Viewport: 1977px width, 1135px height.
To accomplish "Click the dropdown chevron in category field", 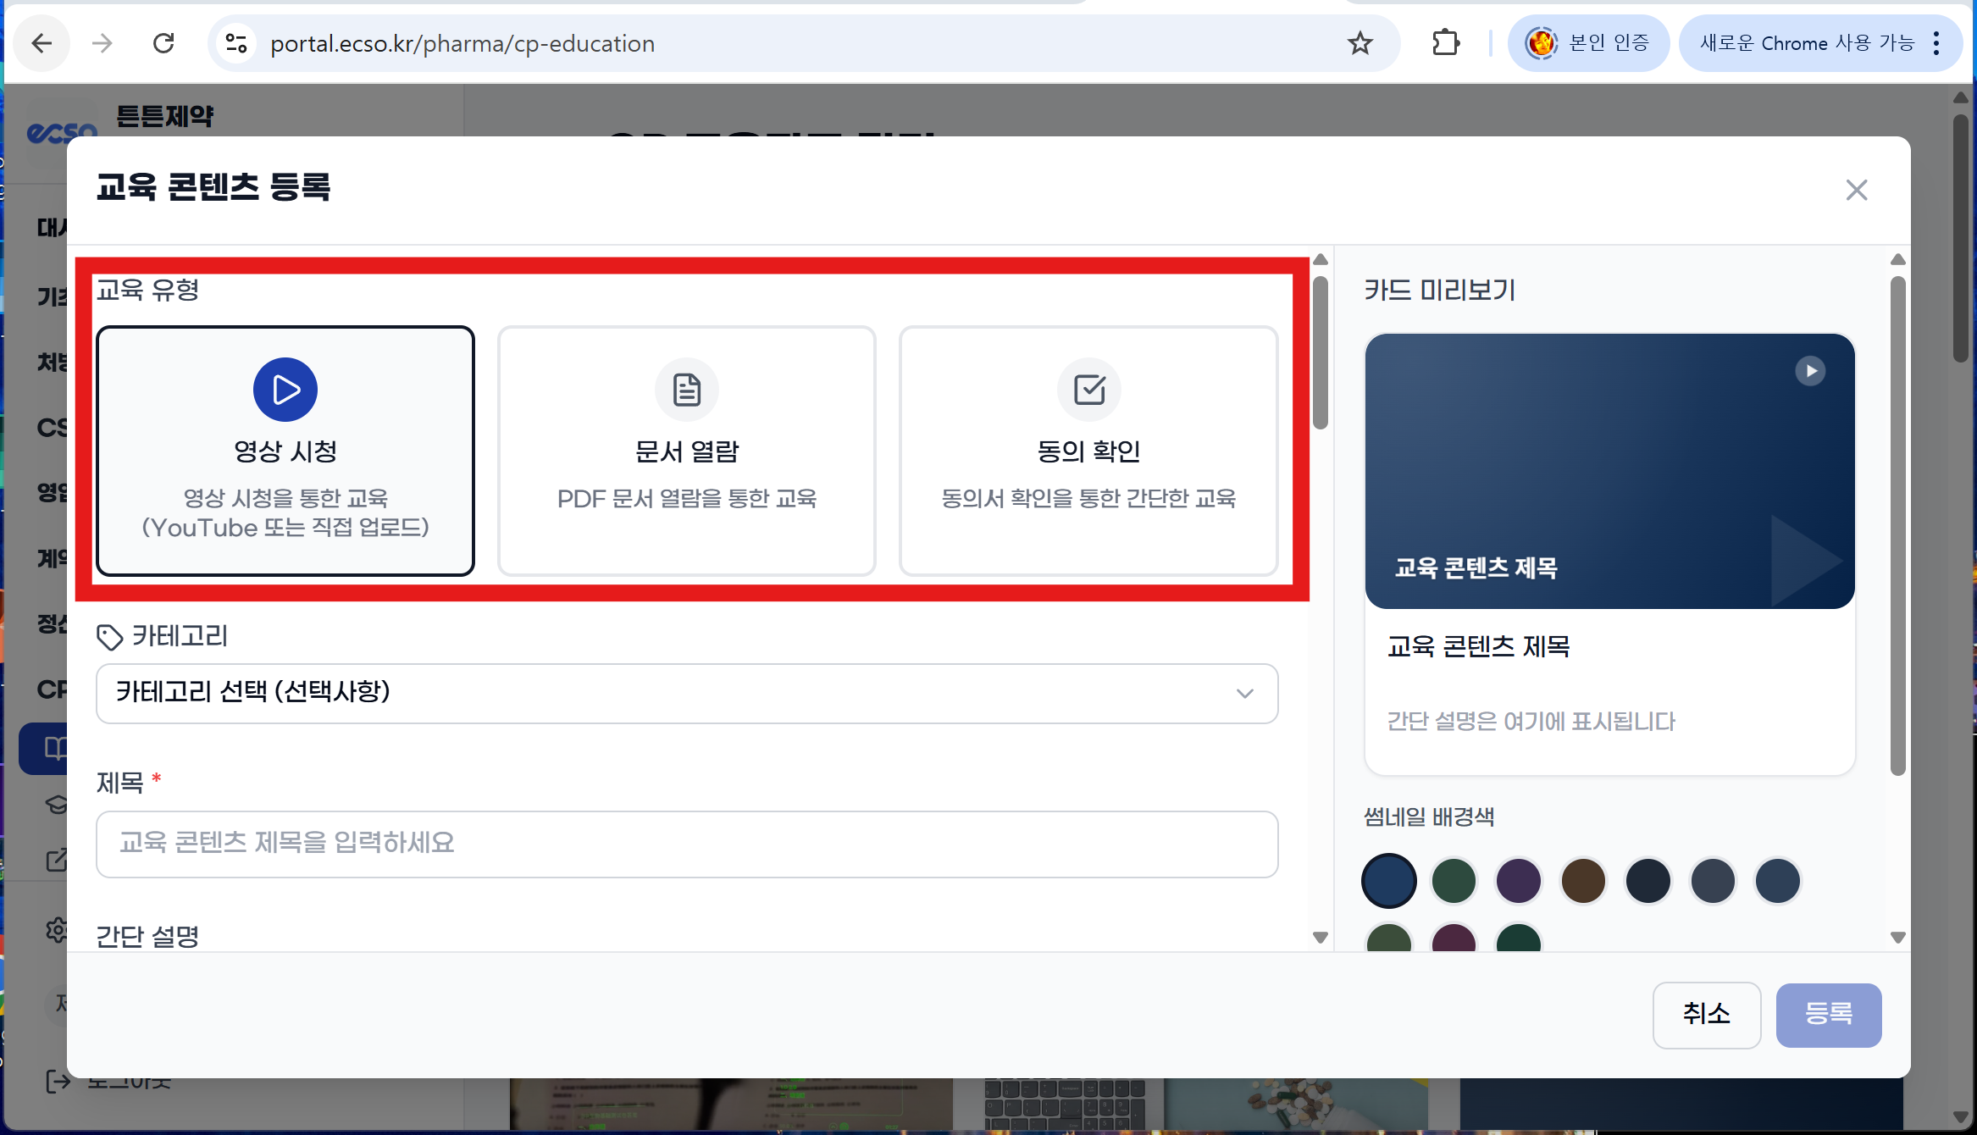I will pyautogui.click(x=1244, y=694).
